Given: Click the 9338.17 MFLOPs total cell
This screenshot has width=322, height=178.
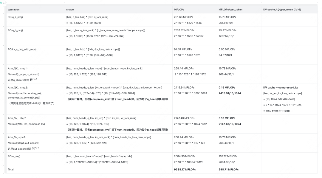Looking at the screenshot, I should pyautogui.click(x=195, y=170).
